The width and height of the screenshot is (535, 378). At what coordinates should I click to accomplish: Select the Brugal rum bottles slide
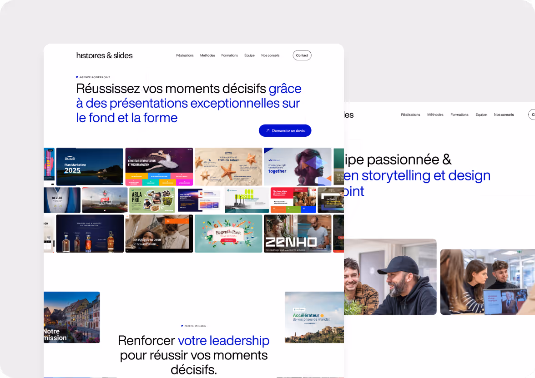89,234
